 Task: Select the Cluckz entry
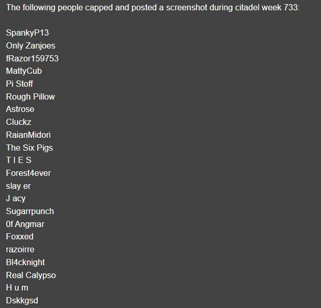click(x=19, y=122)
